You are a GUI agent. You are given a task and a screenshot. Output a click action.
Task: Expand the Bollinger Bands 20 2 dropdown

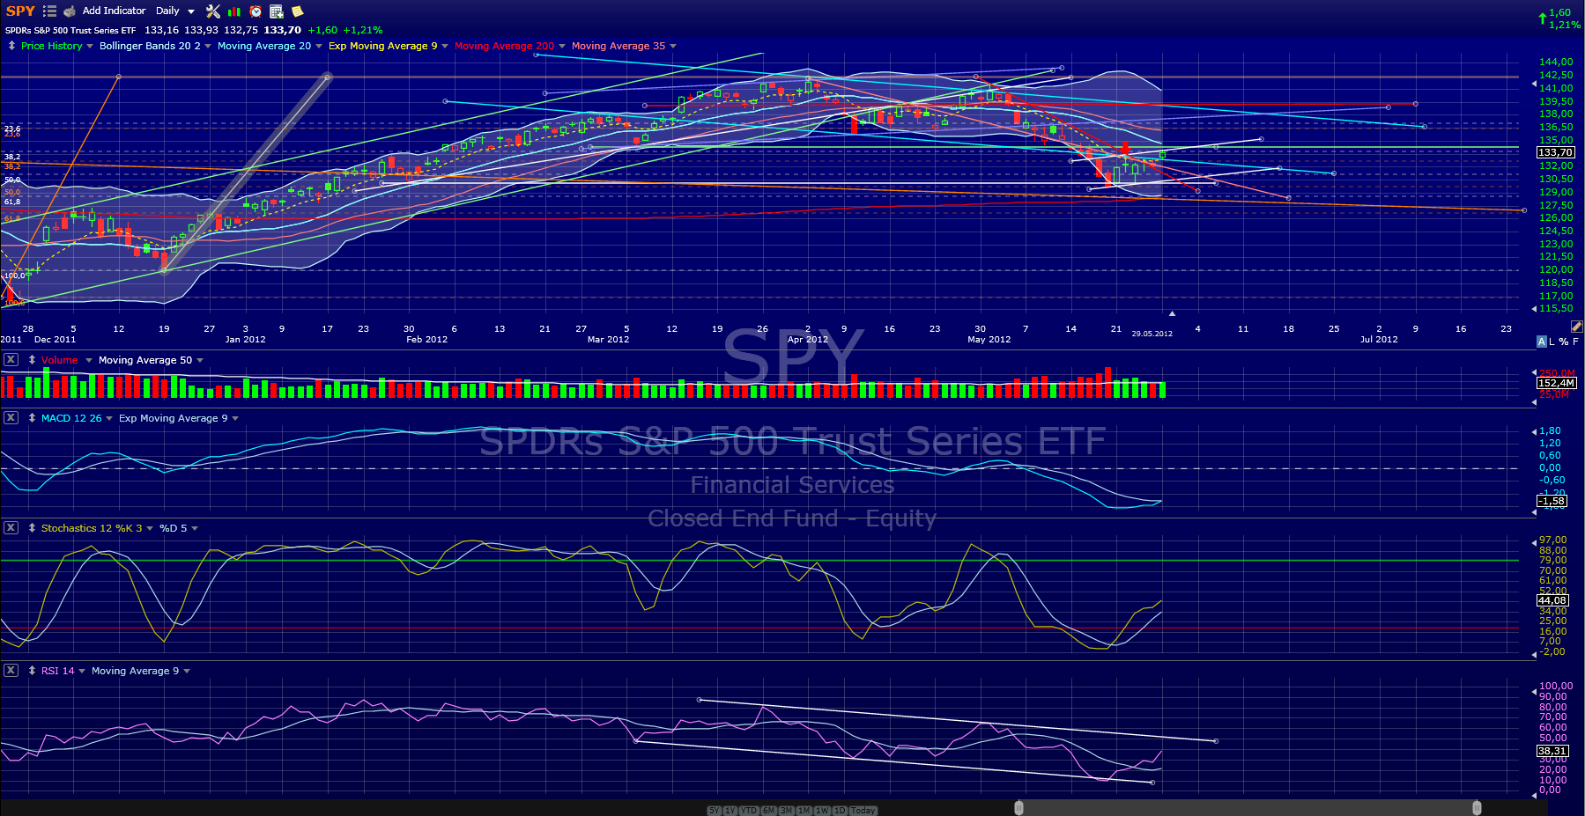click(x=208, y=46)
